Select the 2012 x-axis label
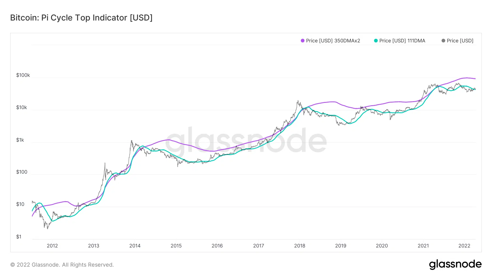Viewport: 492px width, 277px height. (52, 246)
